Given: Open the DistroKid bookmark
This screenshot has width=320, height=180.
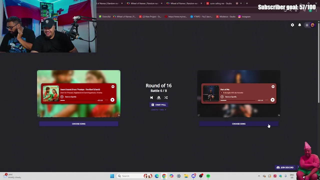Looking at the screenshot, I should point(105,17).
